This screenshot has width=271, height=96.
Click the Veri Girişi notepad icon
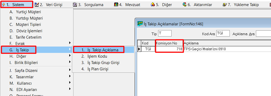[36, 4]
